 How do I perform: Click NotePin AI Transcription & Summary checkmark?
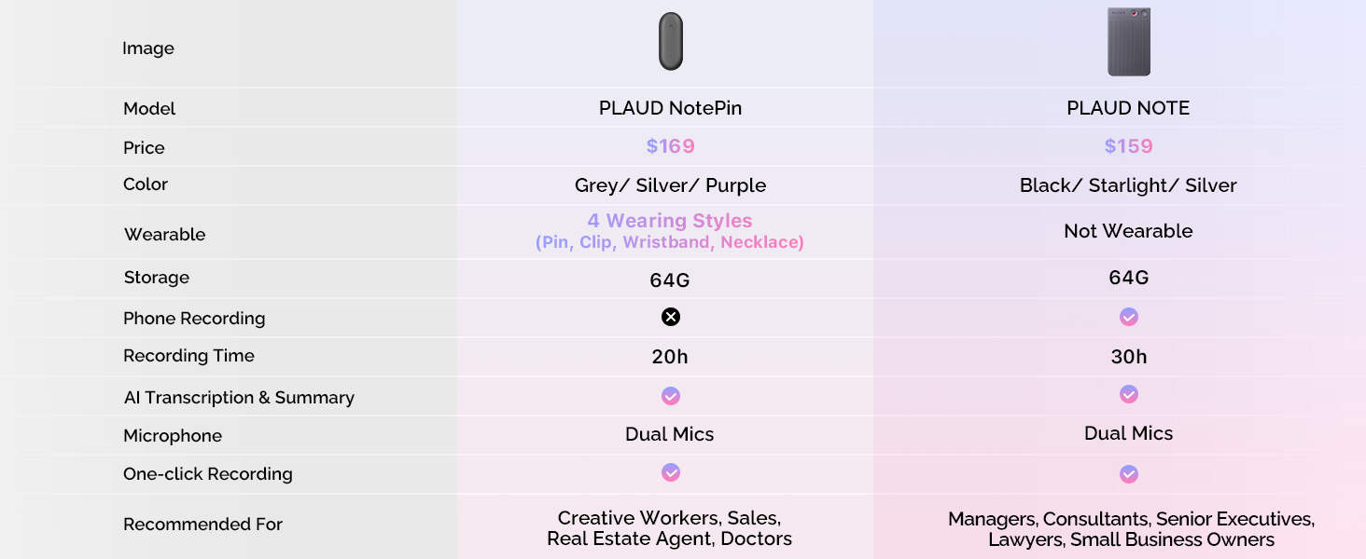(670, 396)
